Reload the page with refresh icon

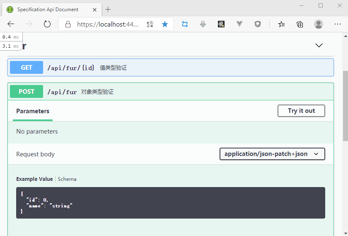pos(47,24)
